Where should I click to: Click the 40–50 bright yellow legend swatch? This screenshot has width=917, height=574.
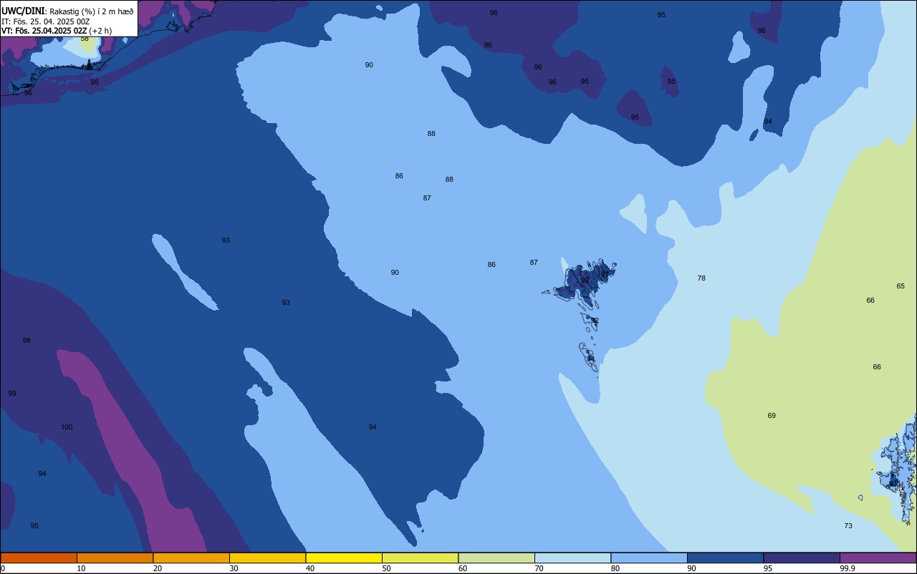(344, 558)
